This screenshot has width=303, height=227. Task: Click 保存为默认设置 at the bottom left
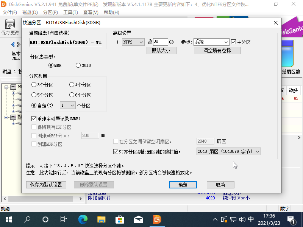click(46, 185)
